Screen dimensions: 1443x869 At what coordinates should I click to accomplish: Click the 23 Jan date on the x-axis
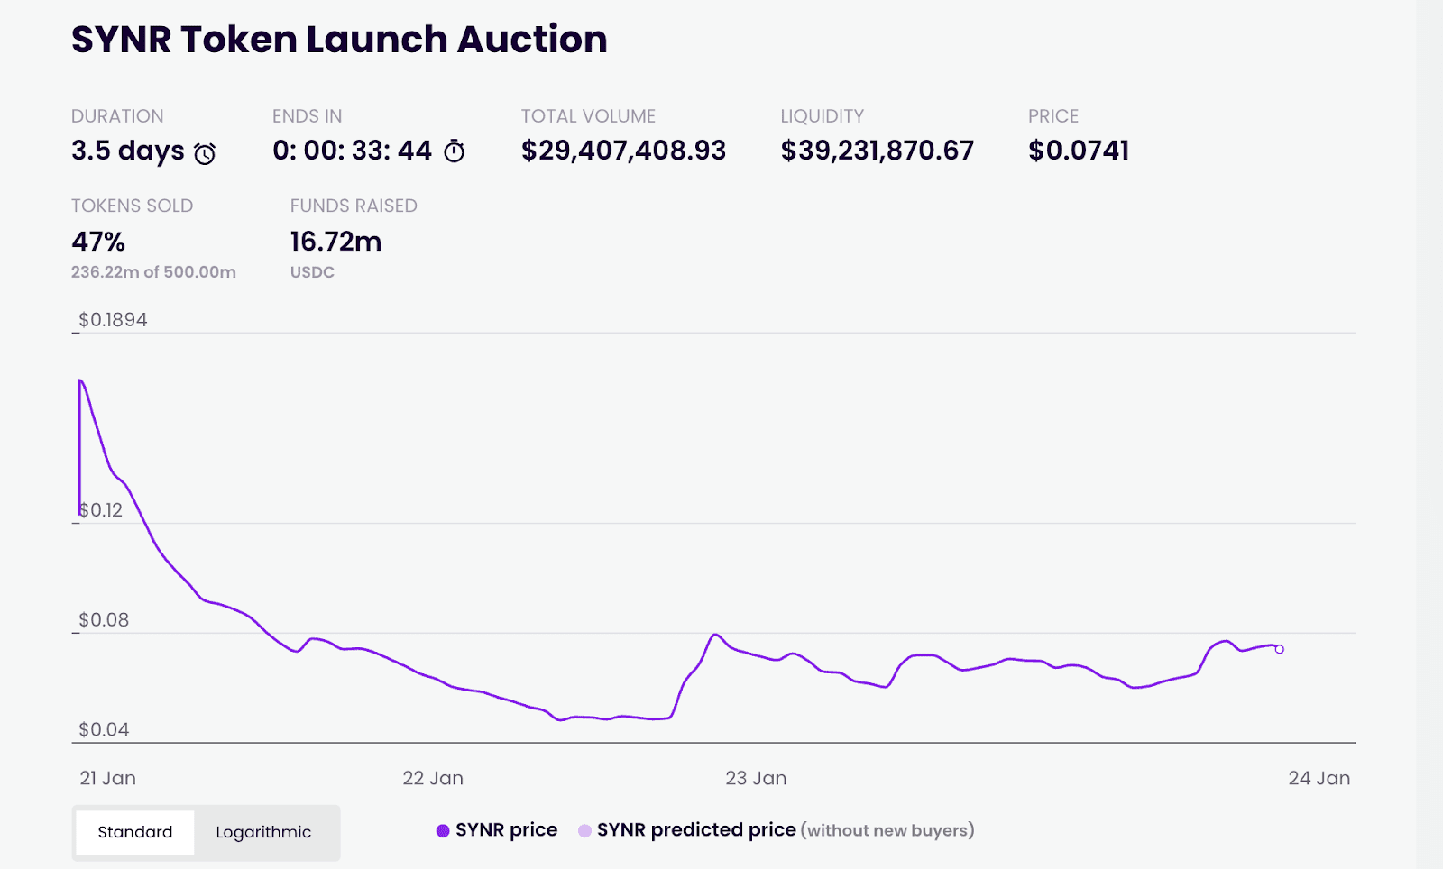[x=756, y=778]
